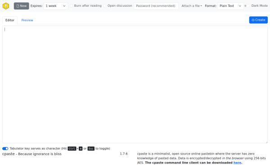The width and height of the screenshot is (270, 168).
Task: Click the 'cpaste - Because ignorance is bliss' text
Action: coord(32,154)
